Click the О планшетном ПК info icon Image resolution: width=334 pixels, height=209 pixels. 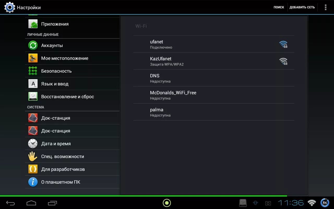point(33,182)
